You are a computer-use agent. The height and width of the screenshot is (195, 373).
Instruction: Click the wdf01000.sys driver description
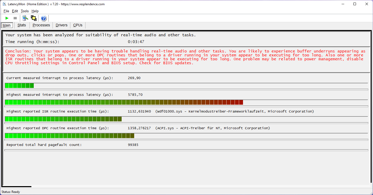pos(235,111)
